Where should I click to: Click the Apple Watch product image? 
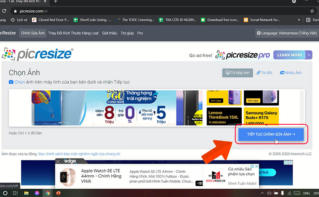tap(68, 177)
